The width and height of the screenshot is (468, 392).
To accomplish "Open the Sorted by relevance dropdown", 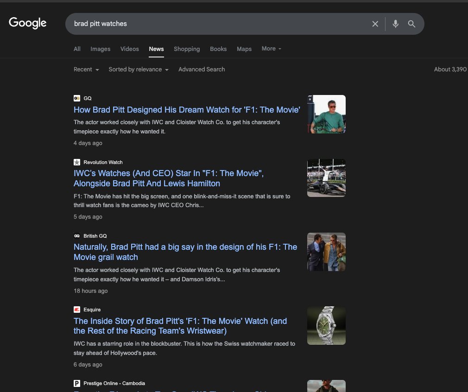I will (x=138, y=69).
